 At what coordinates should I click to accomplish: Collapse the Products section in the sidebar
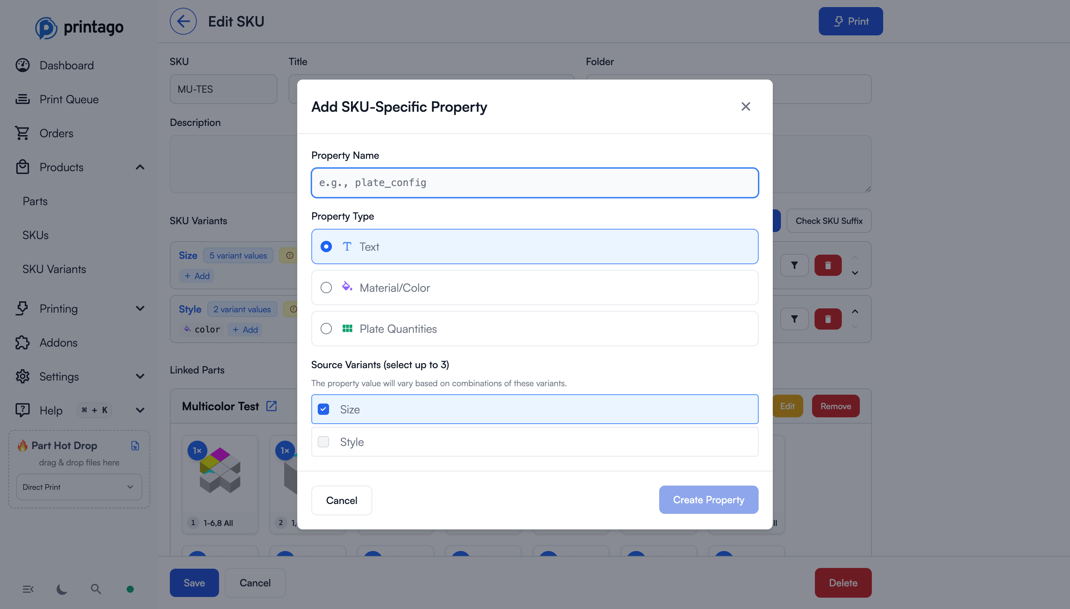coord(140,167)
